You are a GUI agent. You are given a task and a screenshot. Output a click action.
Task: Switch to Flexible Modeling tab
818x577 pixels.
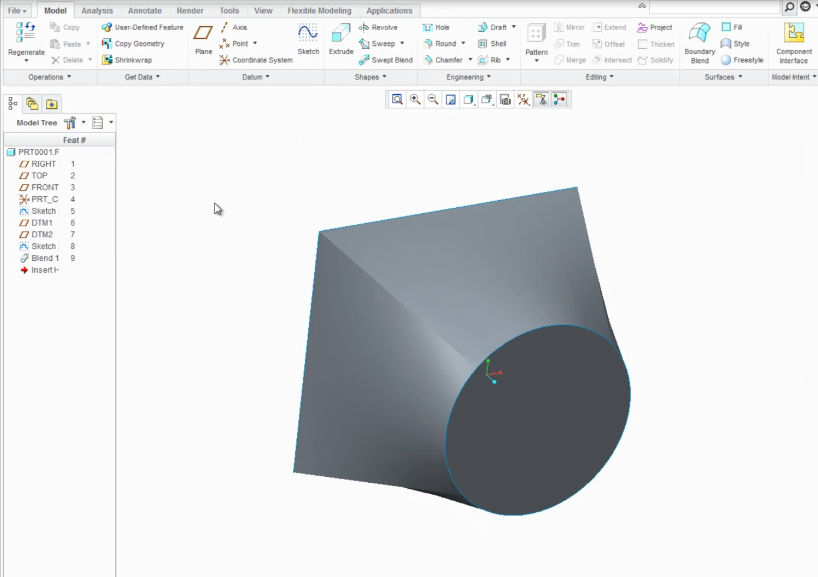click(x=319, y=11)
